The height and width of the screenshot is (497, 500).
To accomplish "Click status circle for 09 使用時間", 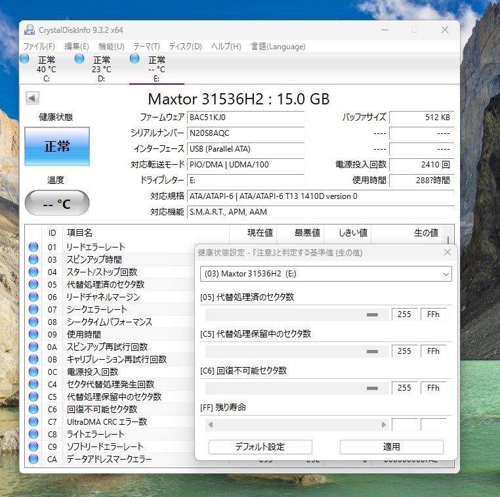I will 33,334.
